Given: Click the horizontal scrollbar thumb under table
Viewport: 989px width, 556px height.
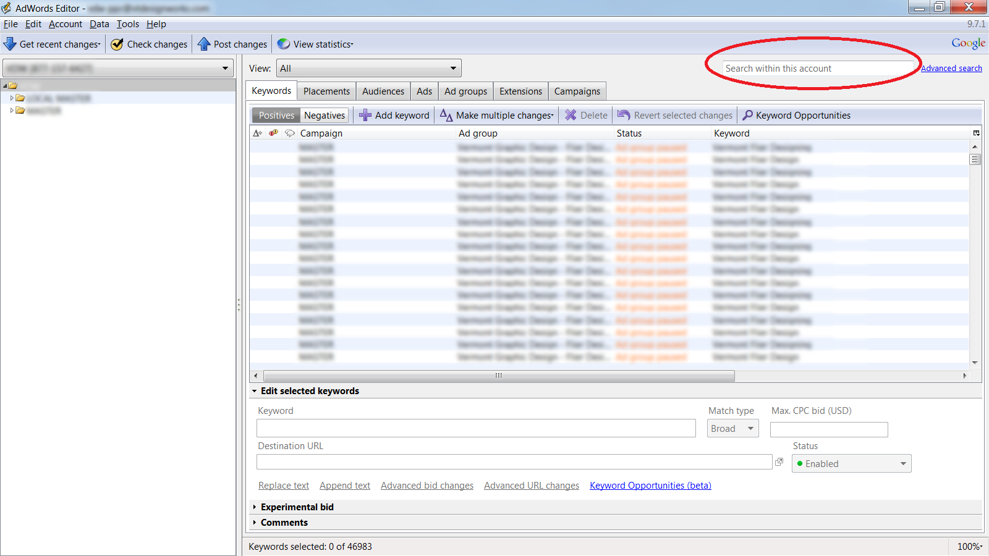Looking at the screenshot, I should (x=499, y=376).
